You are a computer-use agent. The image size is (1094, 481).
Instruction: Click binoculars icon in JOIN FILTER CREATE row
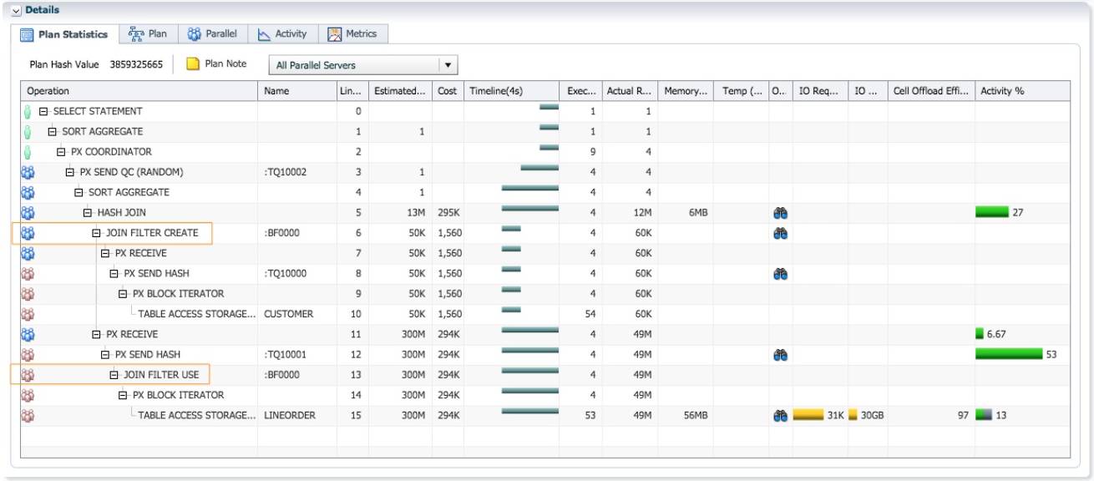pyautogui.click(x=780, y=233)
